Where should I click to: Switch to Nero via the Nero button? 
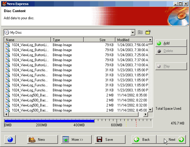pyautogui.click(x=43, y=139)
